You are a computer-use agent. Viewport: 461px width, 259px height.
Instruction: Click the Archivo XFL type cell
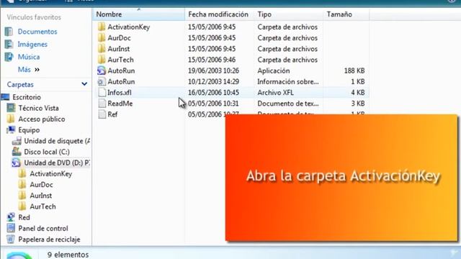(x=275, y=92)
